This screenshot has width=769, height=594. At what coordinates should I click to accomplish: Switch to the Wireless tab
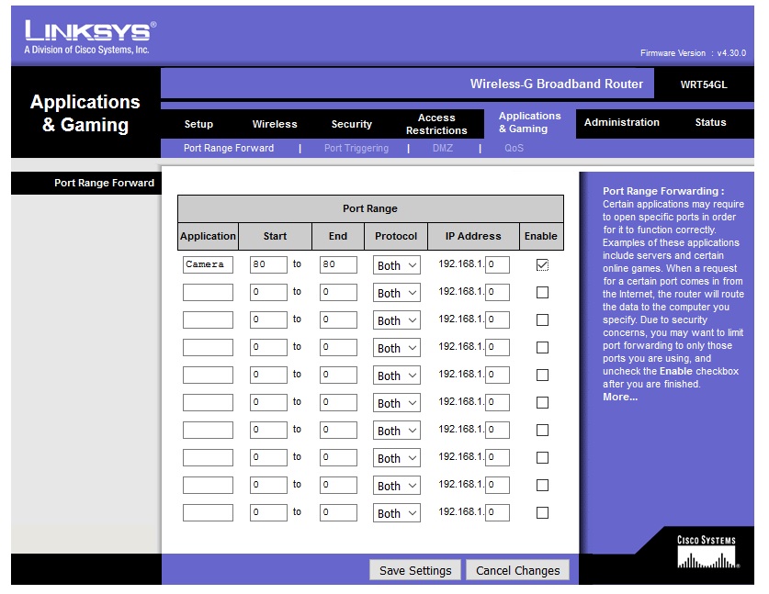[x=275, y=124]
